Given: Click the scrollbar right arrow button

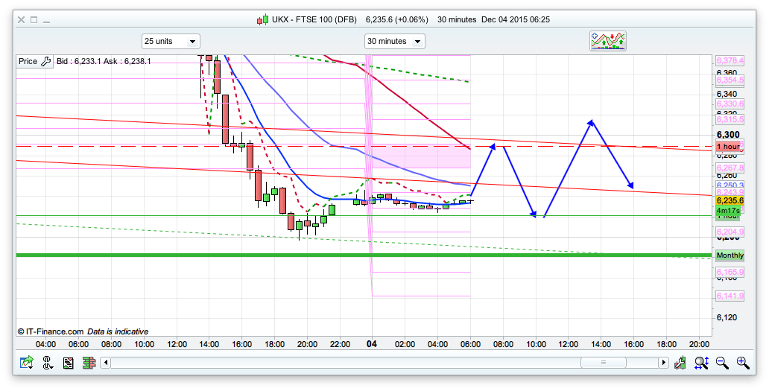Looking at the screenshot, I should pos(663,363).
